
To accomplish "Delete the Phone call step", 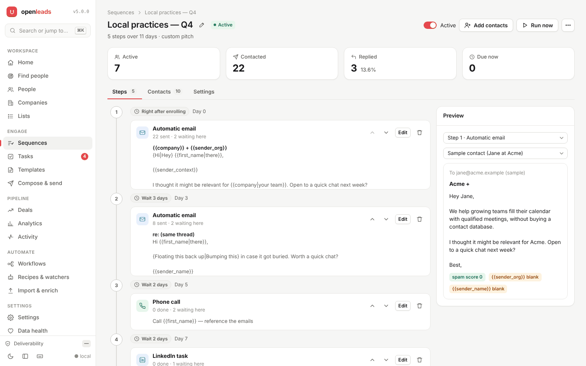I will click(x=420, y=306).
